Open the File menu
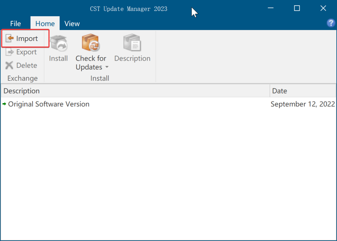 pyautogui.click(x=15, y=23)
